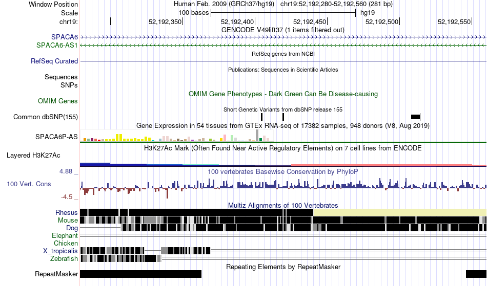Select the Chicken alignment row label
This screenshot has height=286, width=487.
(66, 243)
